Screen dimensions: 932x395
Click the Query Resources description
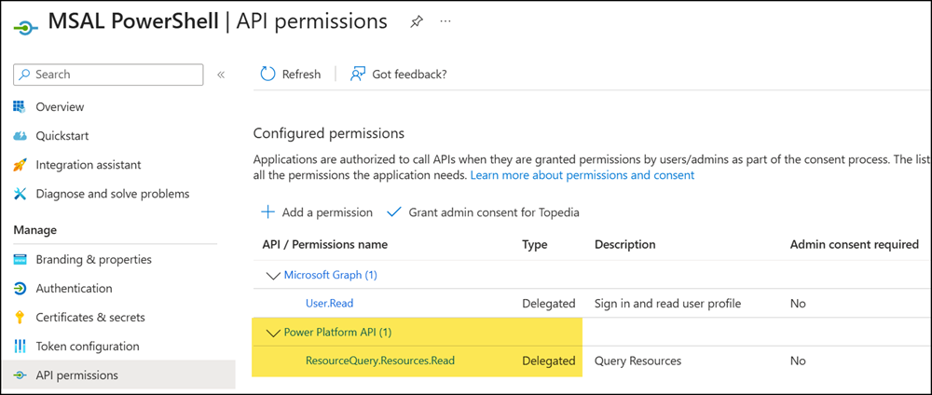[637, 361]
